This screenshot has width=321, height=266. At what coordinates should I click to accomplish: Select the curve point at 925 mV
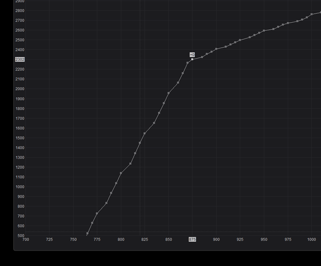240,40
